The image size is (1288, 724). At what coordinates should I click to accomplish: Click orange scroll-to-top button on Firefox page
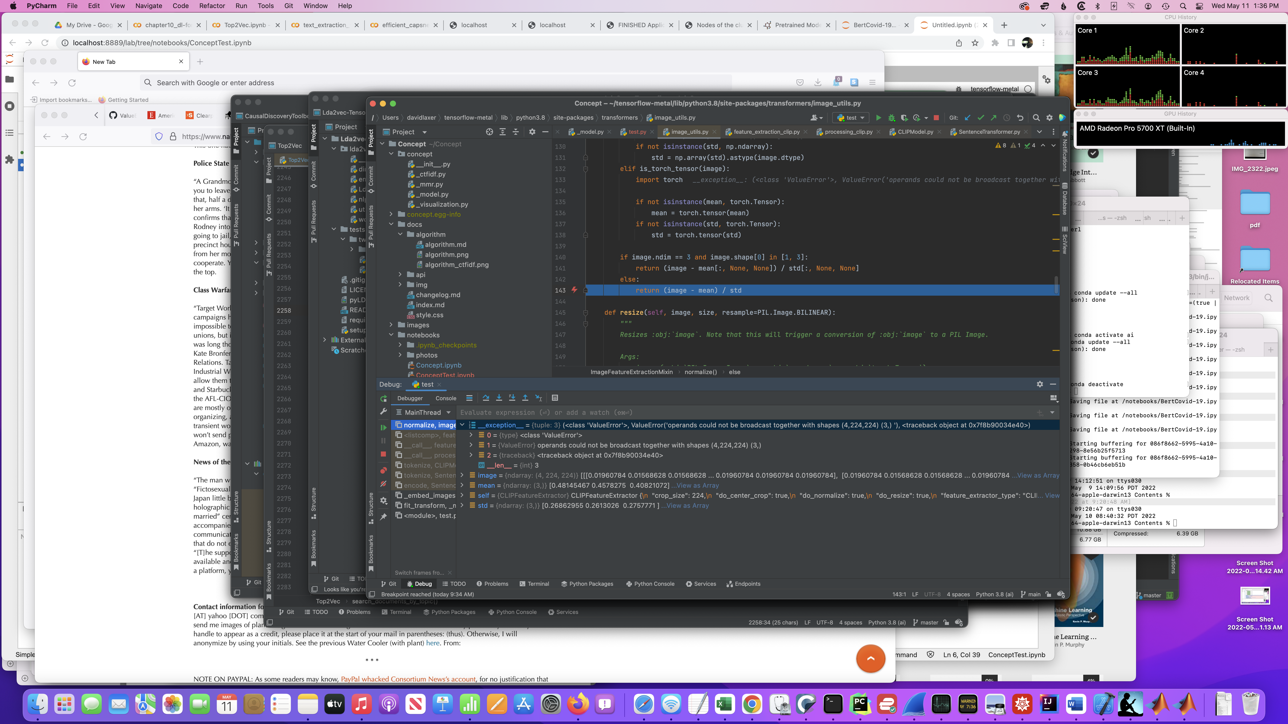point(870,659)
